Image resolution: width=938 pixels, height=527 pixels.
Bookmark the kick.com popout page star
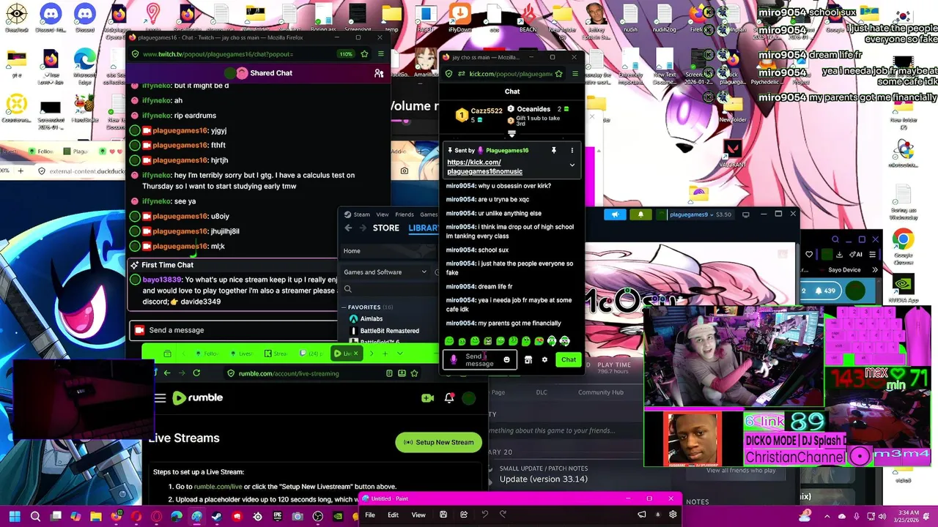point(559,74)
